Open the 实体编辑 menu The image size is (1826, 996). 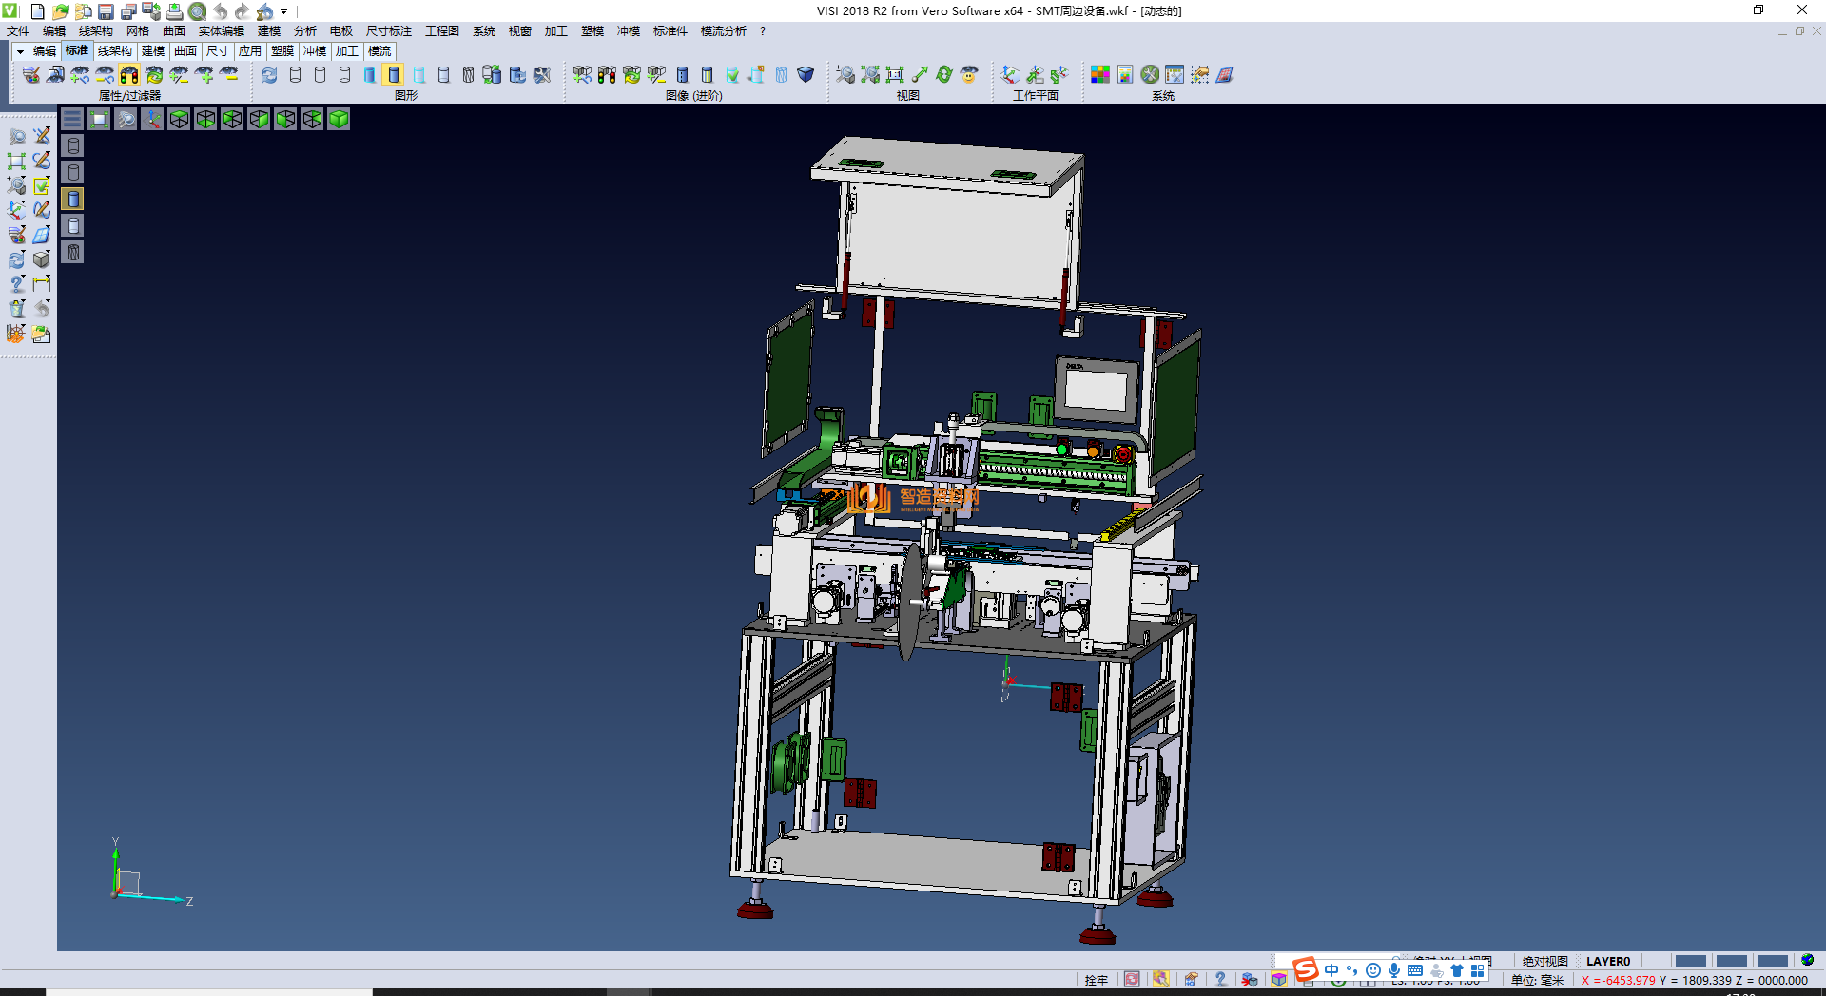(x=221, y=31)
